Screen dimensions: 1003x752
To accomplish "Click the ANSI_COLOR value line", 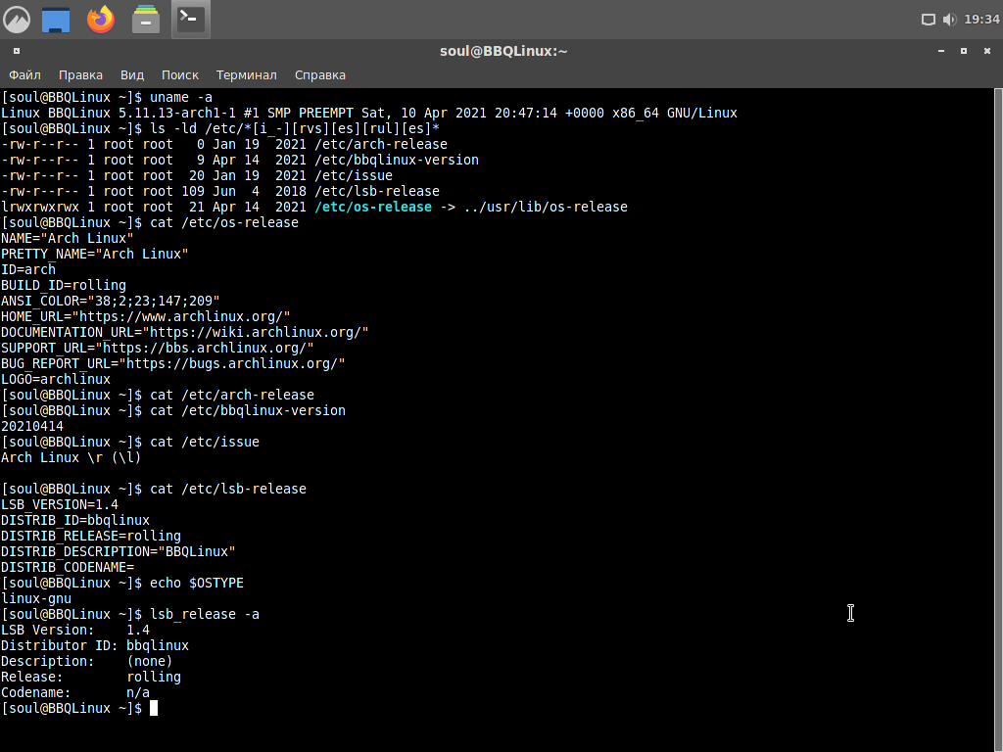I will coord(111,301).
